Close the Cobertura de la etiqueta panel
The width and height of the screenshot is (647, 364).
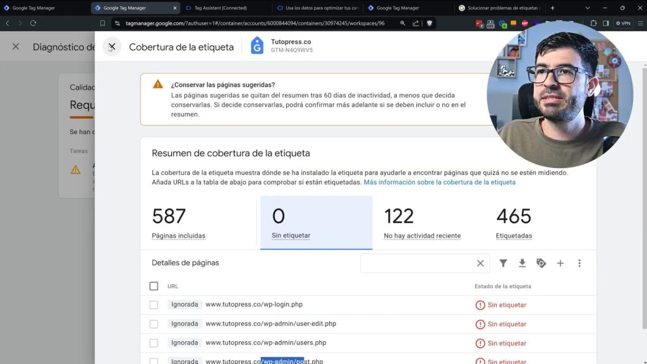[112, 47]
